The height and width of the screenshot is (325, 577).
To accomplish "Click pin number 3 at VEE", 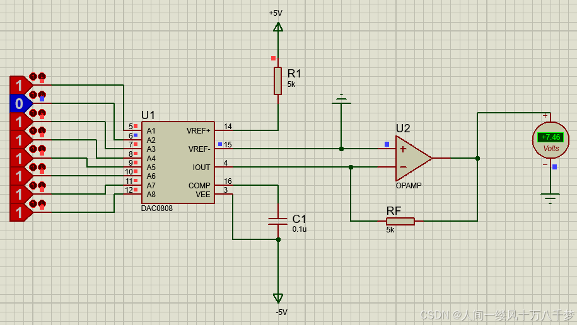I will (x=226, y=190).
